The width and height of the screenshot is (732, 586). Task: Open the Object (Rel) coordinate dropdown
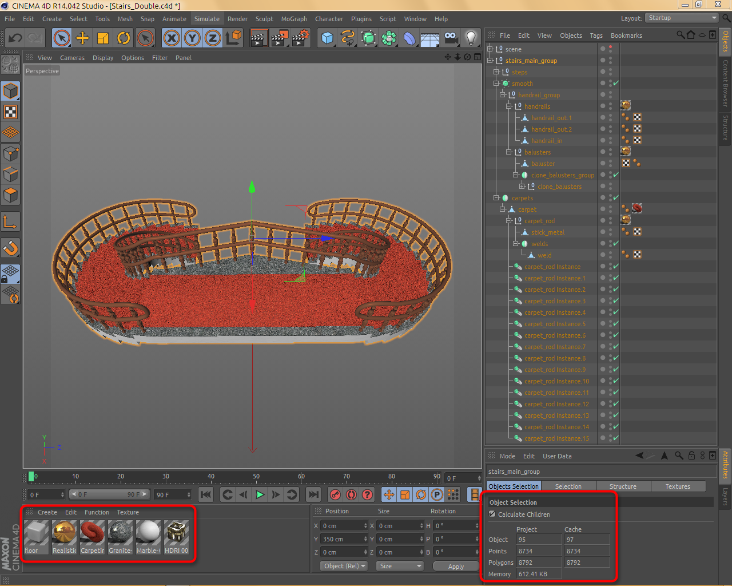[344, 566]
